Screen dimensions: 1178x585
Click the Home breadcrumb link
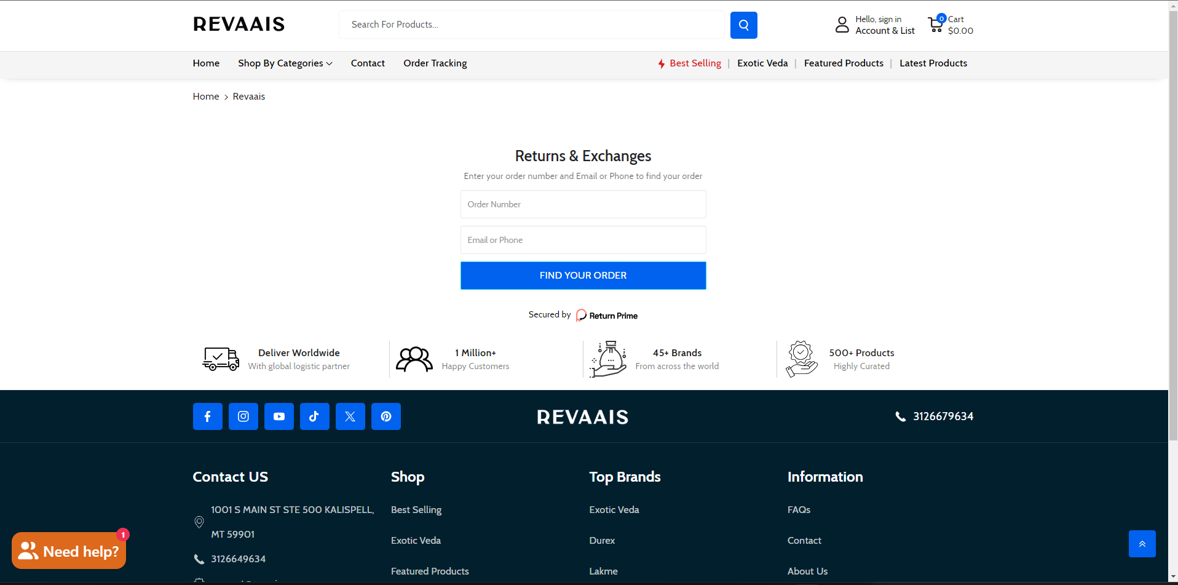tap(206, 97)
